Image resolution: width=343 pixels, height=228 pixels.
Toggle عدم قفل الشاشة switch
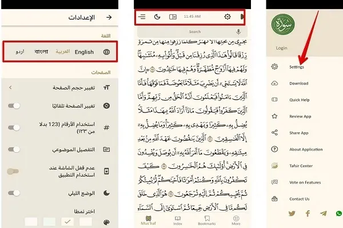(x=13, y=171)
